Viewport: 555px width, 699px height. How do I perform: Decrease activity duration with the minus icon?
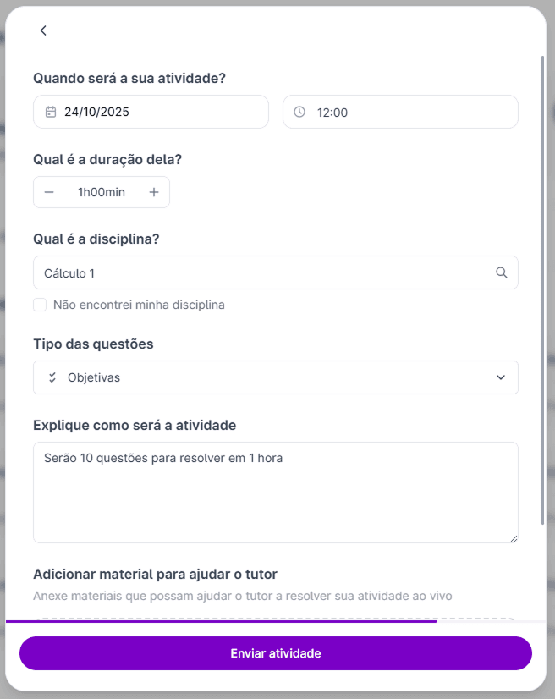pos(49,192)
